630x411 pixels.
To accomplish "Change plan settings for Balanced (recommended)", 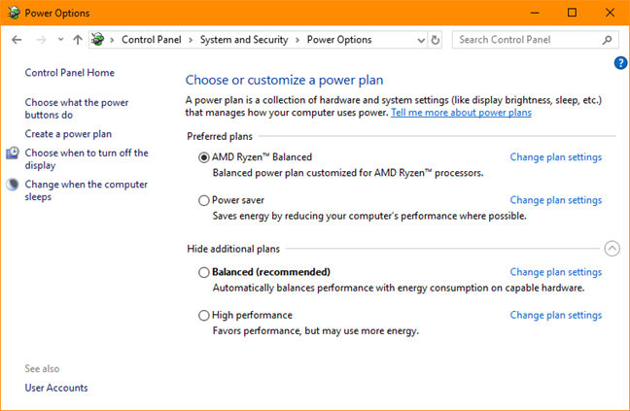I will (556, 272).
